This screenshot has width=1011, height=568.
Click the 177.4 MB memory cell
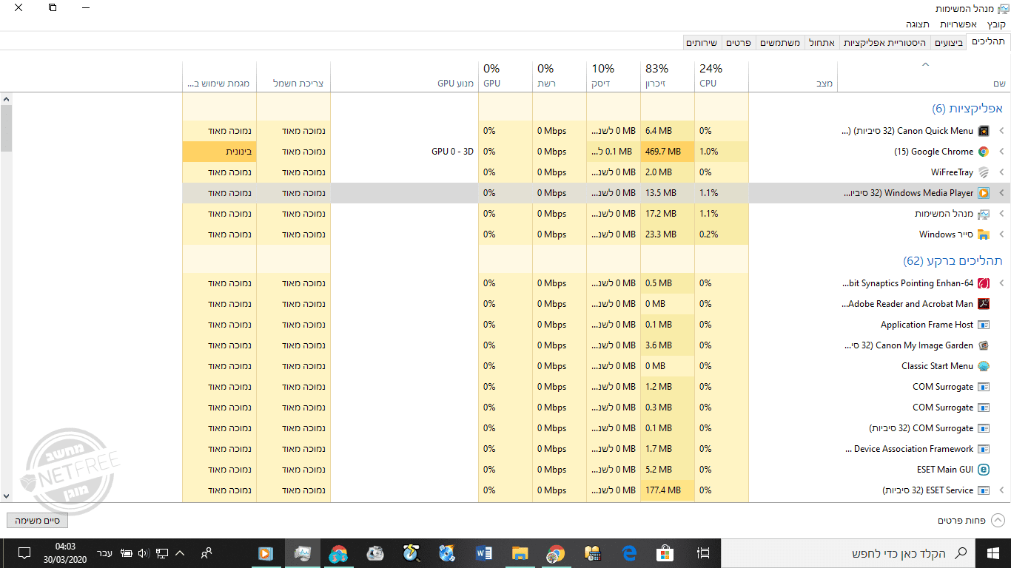coord(668,490)
